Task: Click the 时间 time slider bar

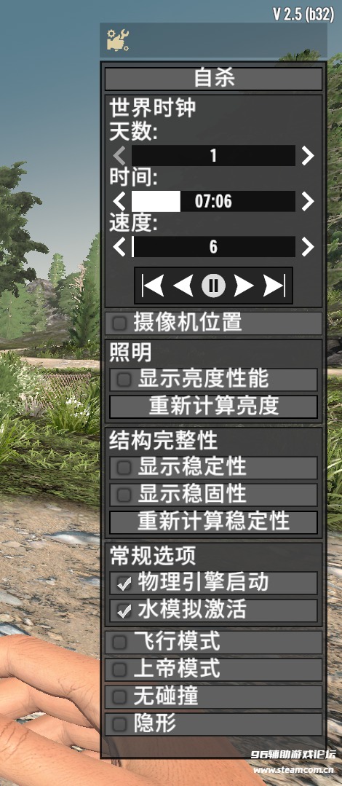Action: 213,202
